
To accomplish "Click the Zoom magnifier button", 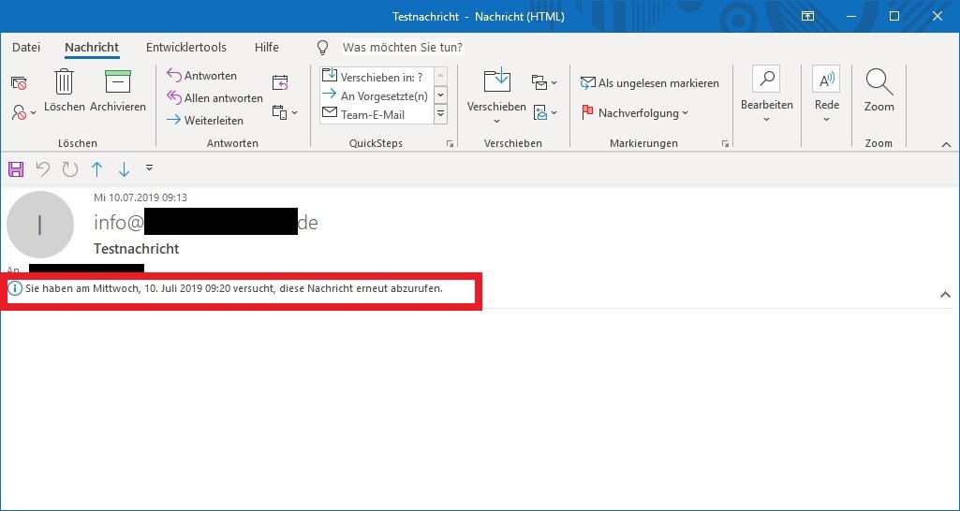I will click(x=879, y=91).
